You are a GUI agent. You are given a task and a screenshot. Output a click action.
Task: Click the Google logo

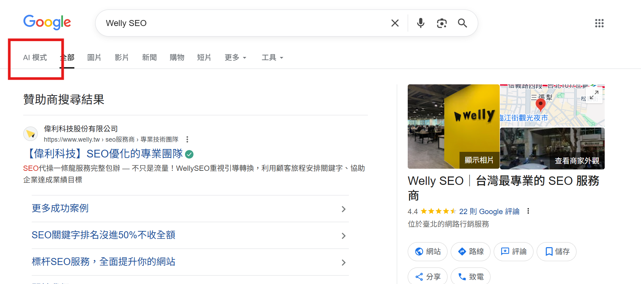click(47, 22)
